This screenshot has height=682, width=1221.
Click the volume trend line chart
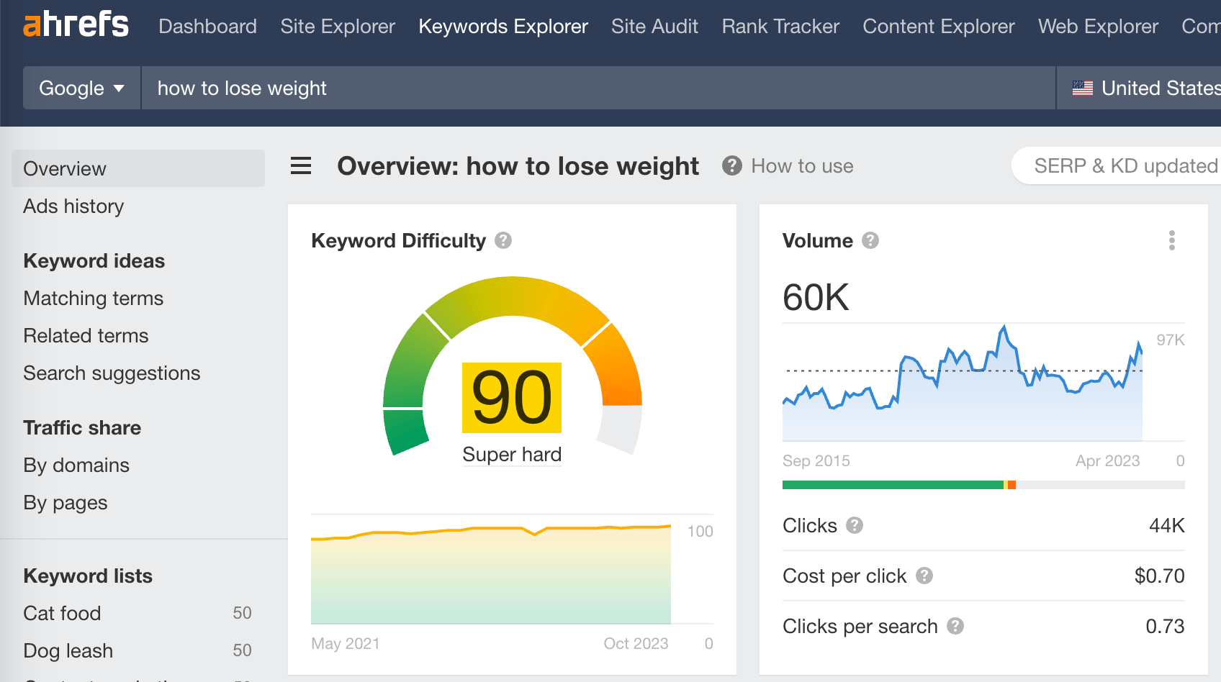963,383
